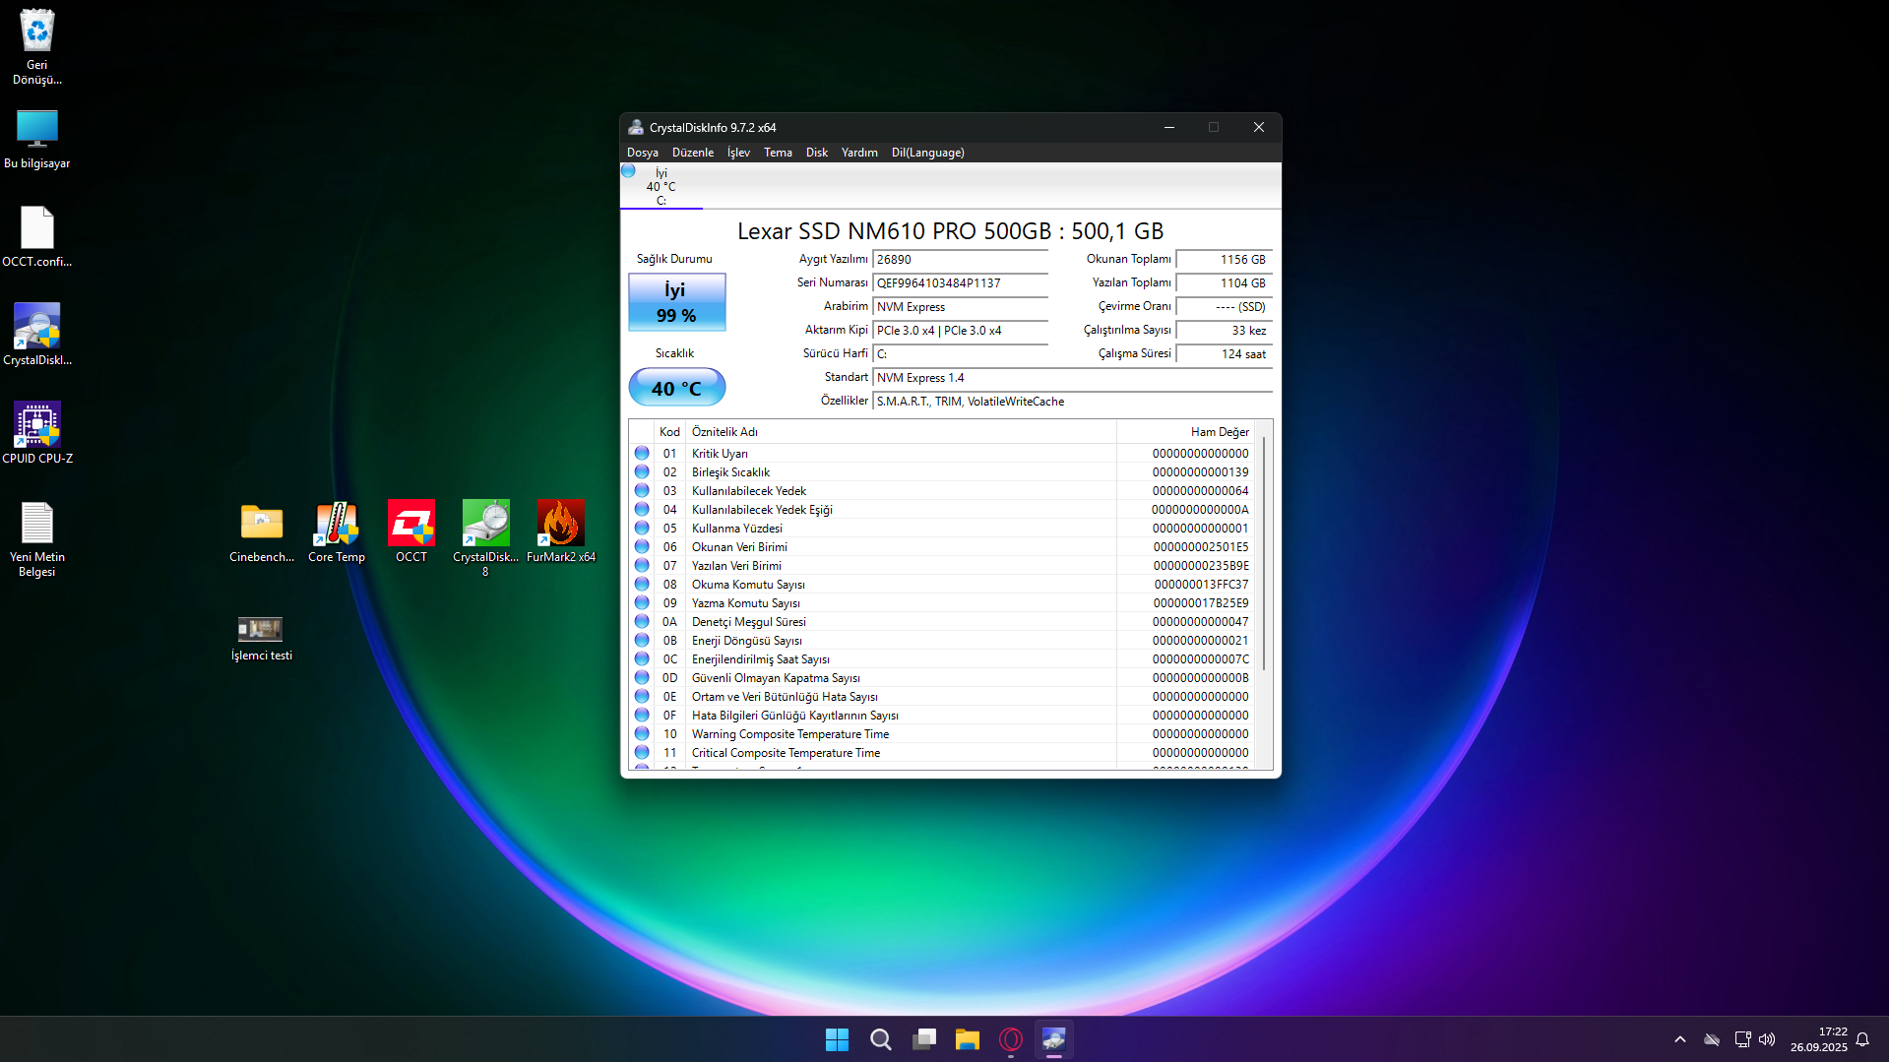Open Opera browser from the taskbar

click(1011, 1039)
